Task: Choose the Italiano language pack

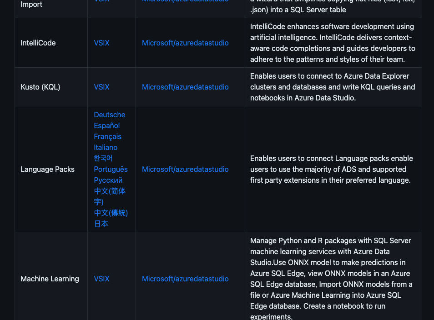Action: coord(106,147)
